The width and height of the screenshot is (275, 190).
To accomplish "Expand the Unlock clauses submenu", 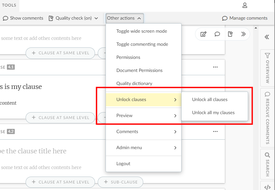I will (144, 99).
